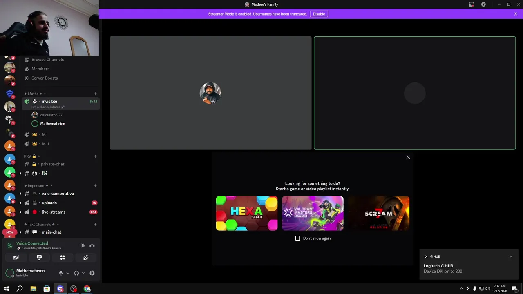
Task: Dismiss the purple Streamer Mode banner
Action: coord(516,14)
